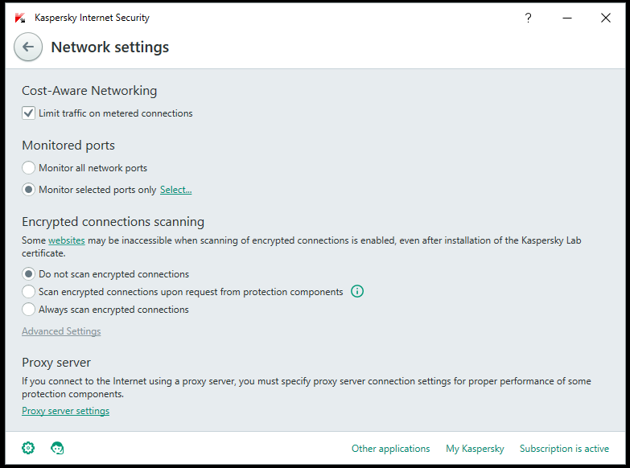The height and width of the screenshot is (468, 630).
Task: Open the Select... ports link
Action: (x=176, y=190)
